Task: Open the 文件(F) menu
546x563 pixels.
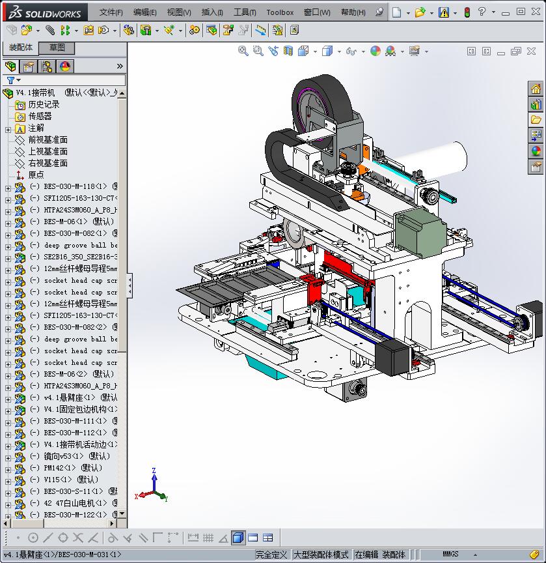Action: [x=111, y=12]
